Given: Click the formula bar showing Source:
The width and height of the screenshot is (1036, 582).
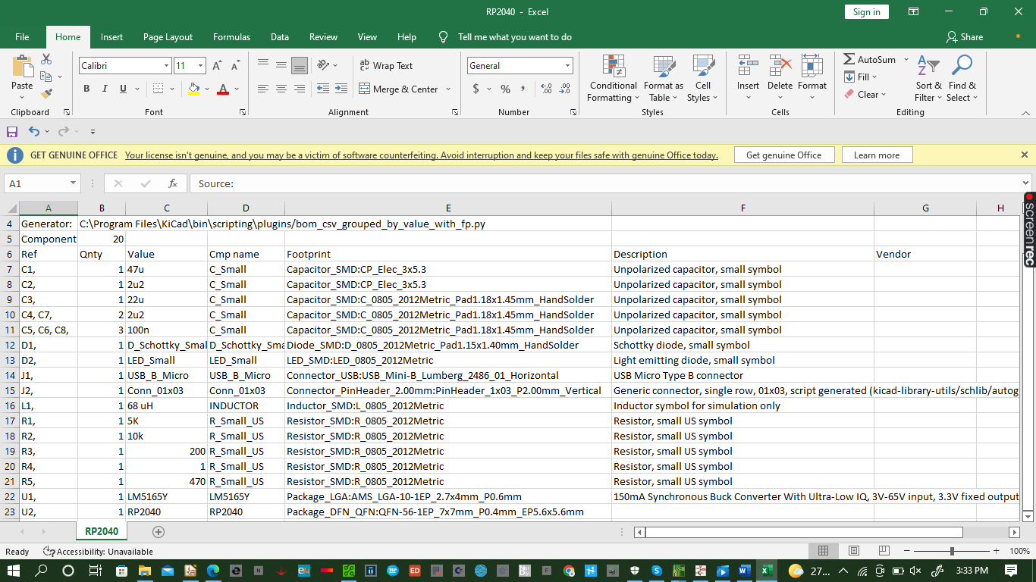Looking at the screenshot, I should (x=604, y=183).
